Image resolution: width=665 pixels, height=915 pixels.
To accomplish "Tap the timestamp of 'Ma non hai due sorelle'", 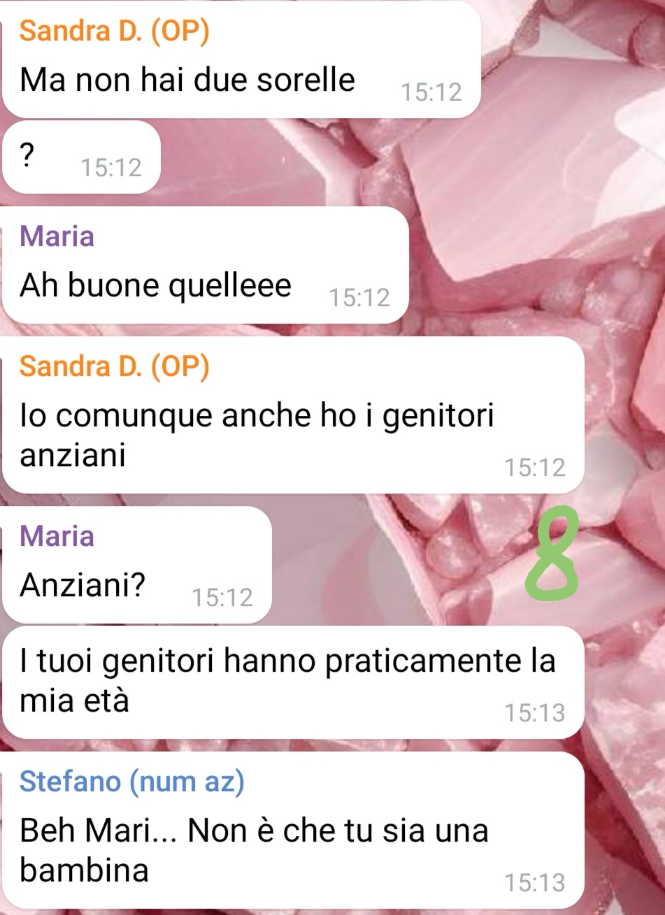I will 431,92.
